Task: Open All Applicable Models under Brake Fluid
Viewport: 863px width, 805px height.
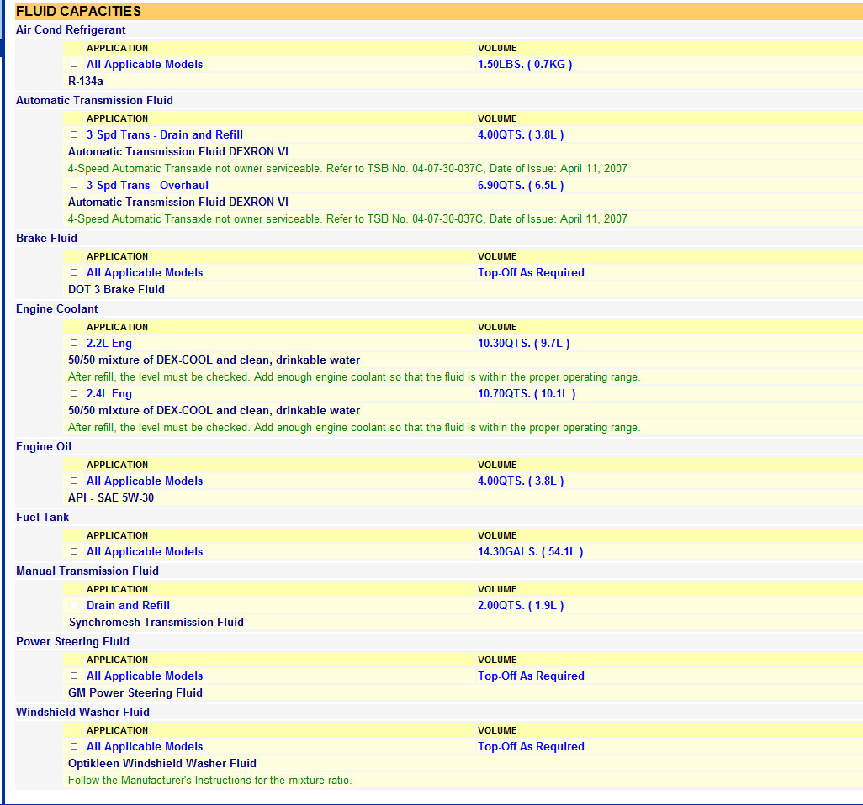Action: point(144,272)
